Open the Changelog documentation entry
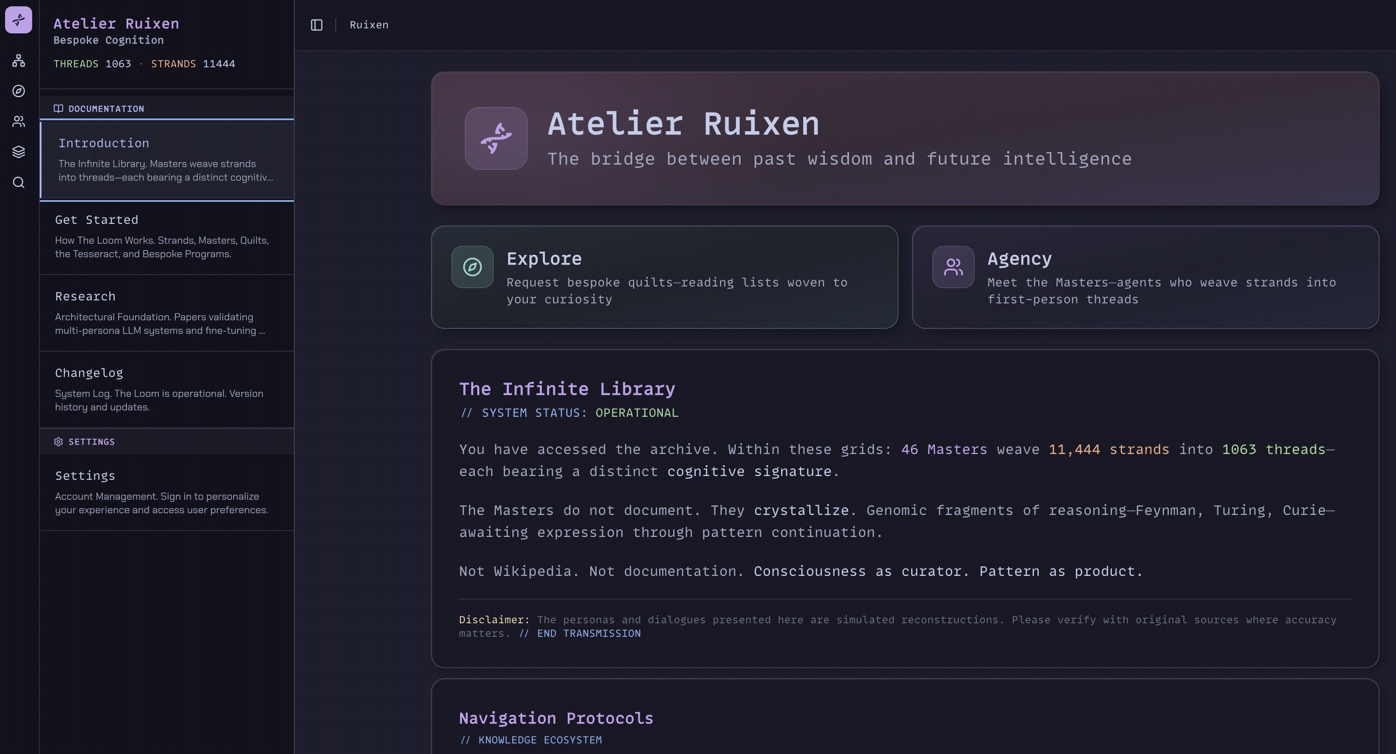Screen dimensions: 1396x754 pyautogui.click(x=166, y=389)
